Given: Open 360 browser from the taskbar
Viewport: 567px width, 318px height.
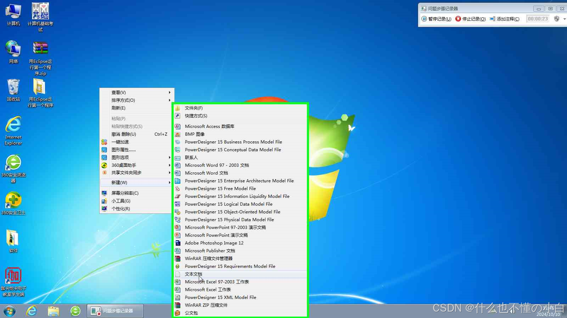Looking at the screenshot, I should (x=75, y=311).
